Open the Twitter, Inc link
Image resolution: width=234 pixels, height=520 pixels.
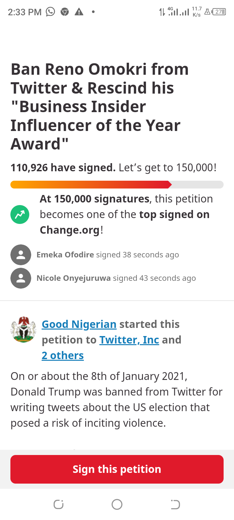129,340
